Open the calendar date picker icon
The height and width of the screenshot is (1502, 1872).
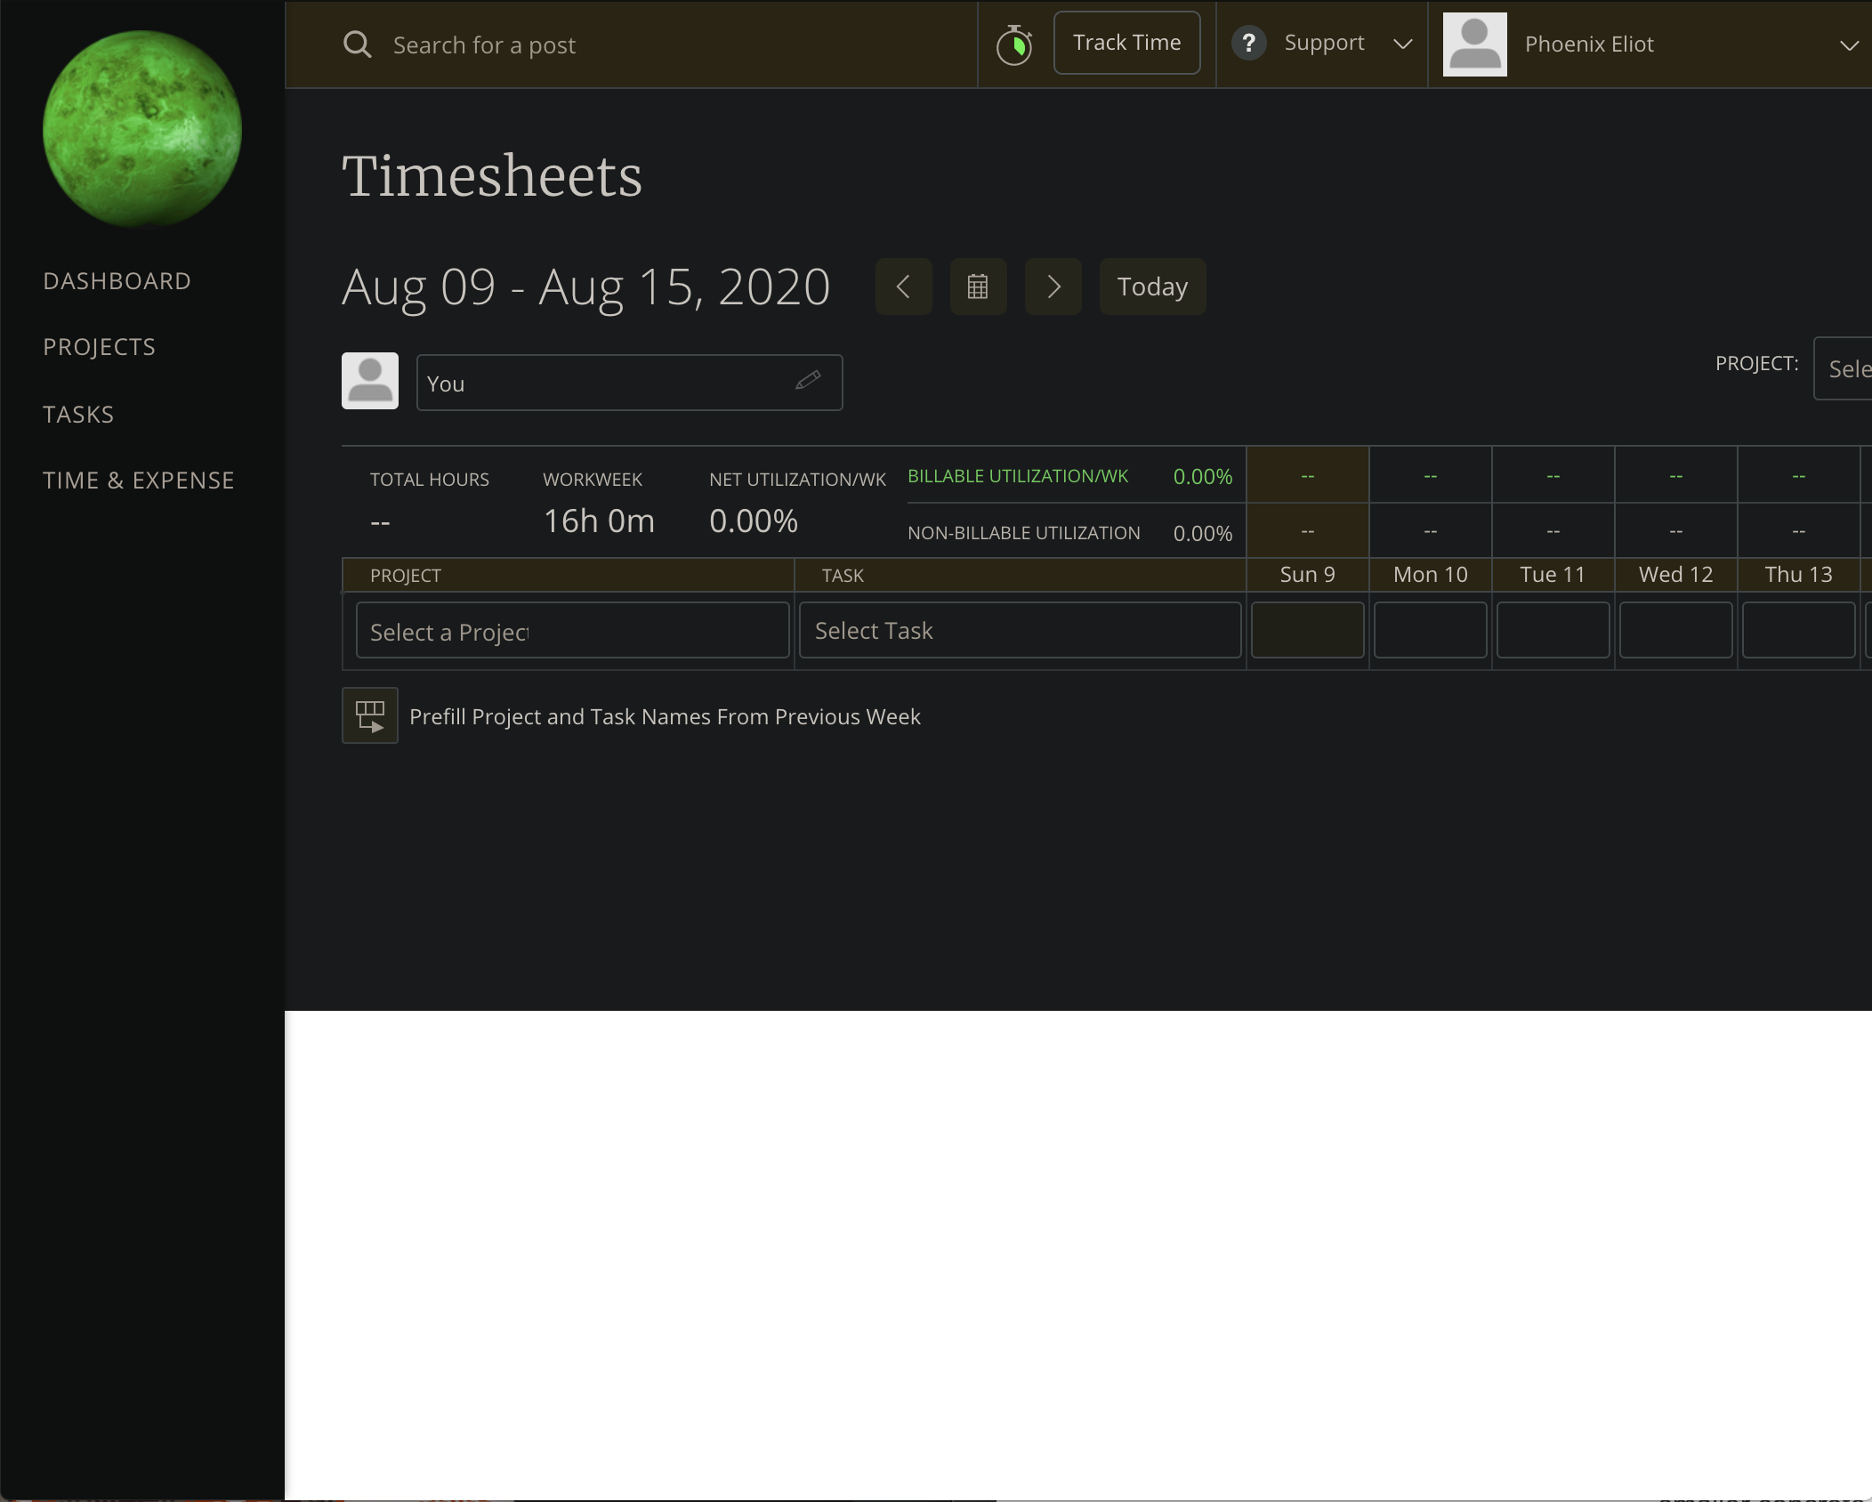coord(978,287)
